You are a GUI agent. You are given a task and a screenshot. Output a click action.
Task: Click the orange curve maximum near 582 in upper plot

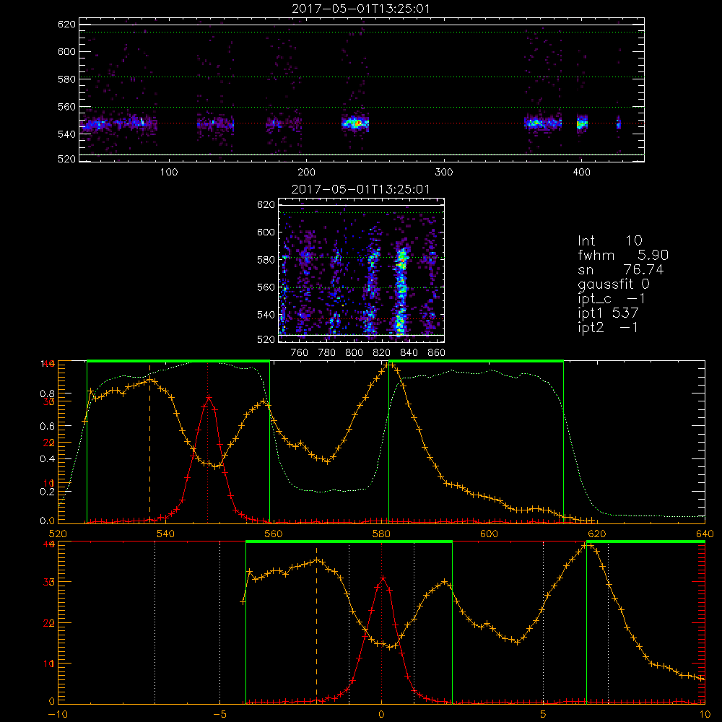(391, 365)
